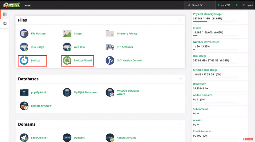The width and height of the screenshot is (255, 142).
Task: Click the Backup Wizard text link
Action: click(x=83, y=61)
